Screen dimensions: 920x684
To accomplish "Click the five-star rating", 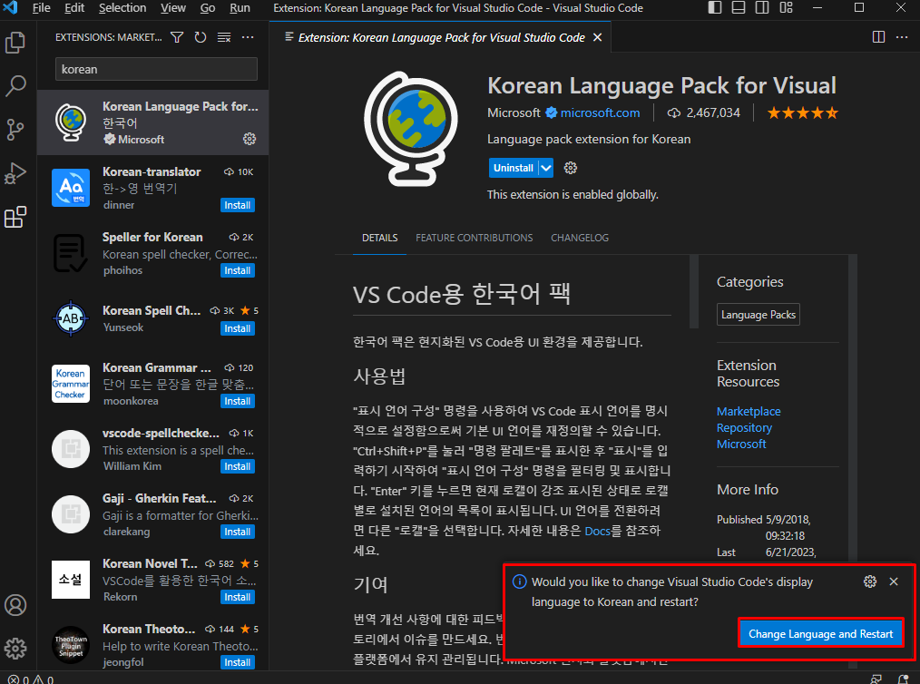I will [x=803, y=112].
